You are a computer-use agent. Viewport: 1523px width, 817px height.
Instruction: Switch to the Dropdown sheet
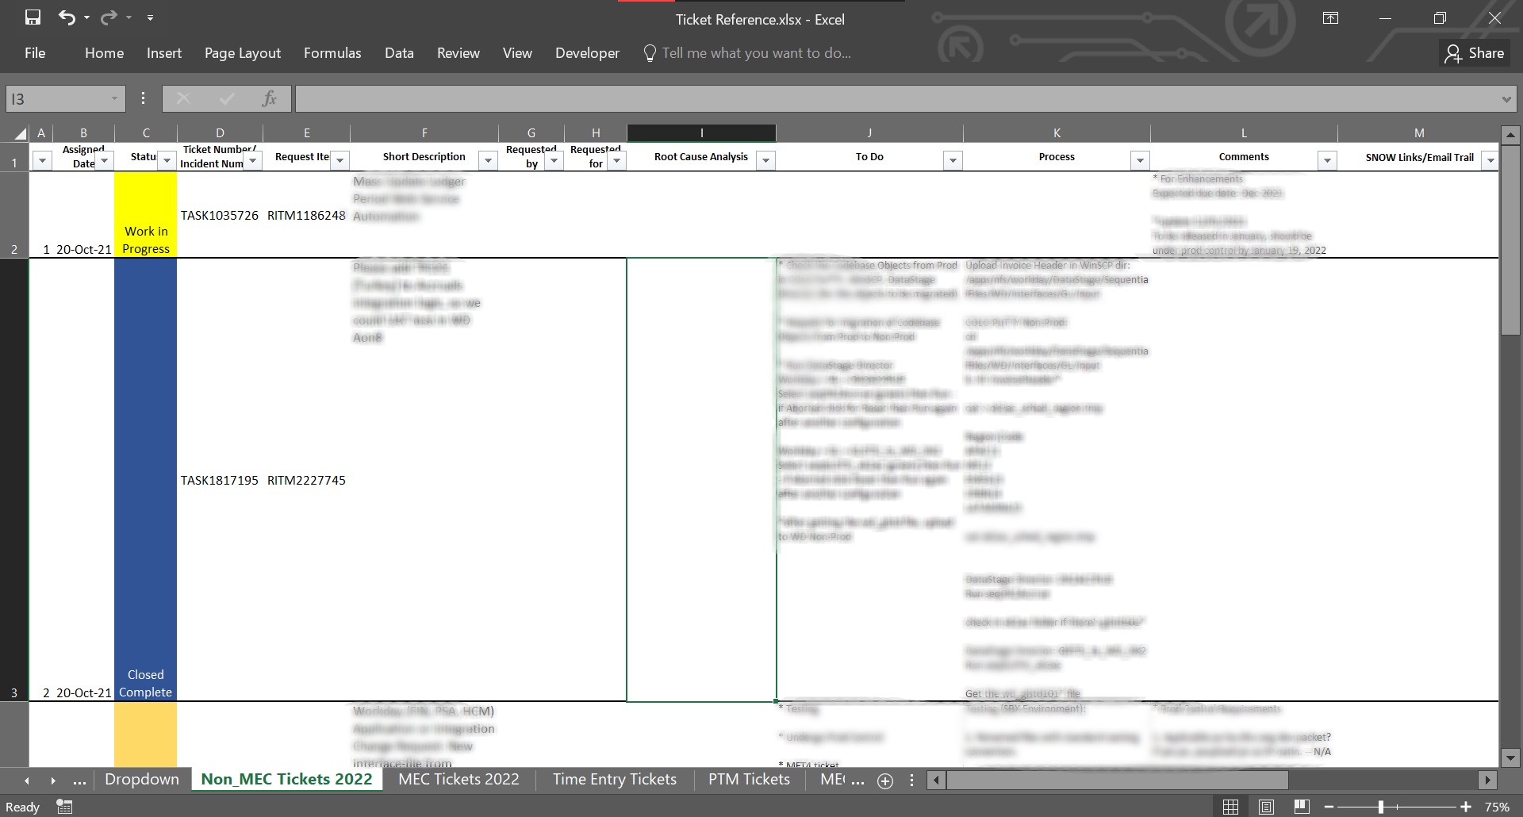click(x=142, y=780)
